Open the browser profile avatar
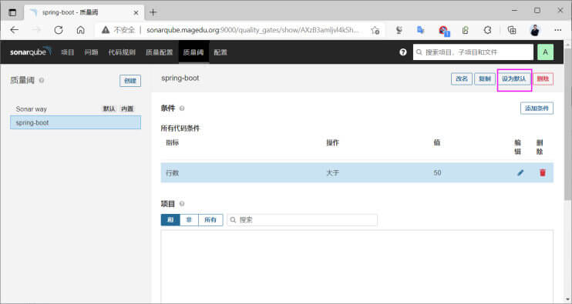Screen dimensions: 572x304 click(535, 30)
